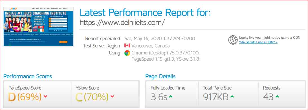Viewport: 308px width, 110px height.
Task: Click green up arrow beside Total Page Size
Action: [x=232, y=97]
